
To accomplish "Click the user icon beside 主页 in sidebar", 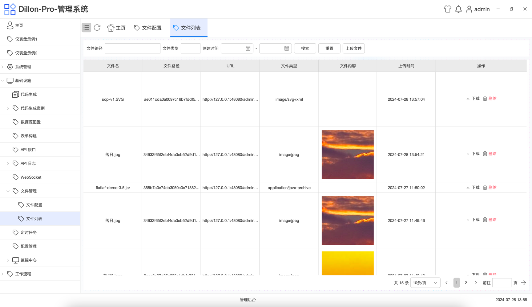I will [x=10, y=25].
